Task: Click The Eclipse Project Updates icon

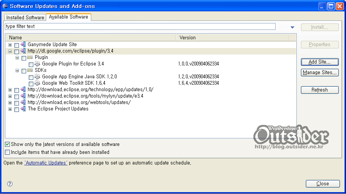Action: 23,109
